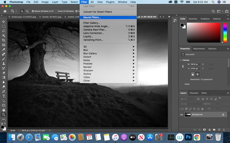
Task: Toggle filter for pixel layers
Action: click(198, 99)
